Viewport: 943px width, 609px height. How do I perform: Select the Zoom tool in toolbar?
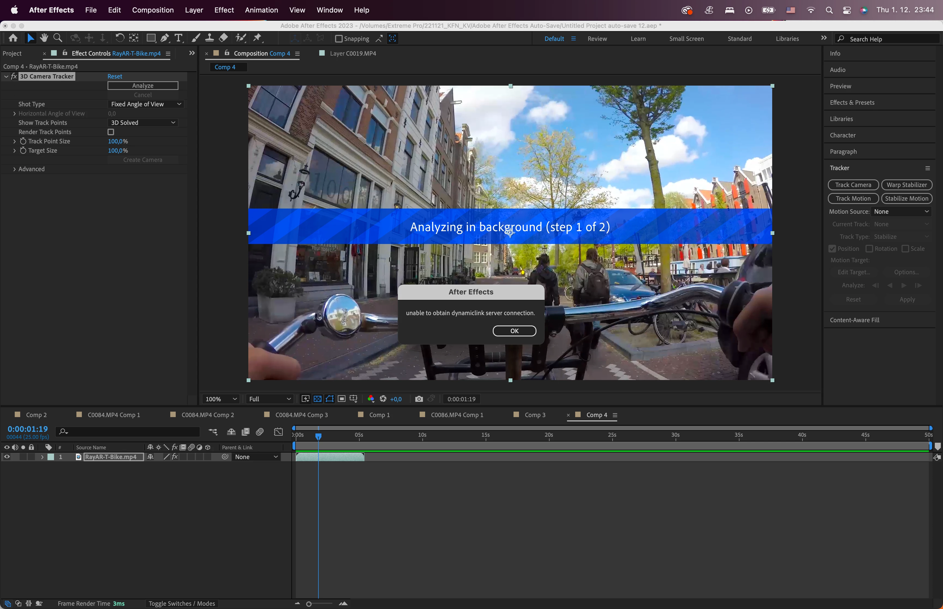[x=58, y=38]
